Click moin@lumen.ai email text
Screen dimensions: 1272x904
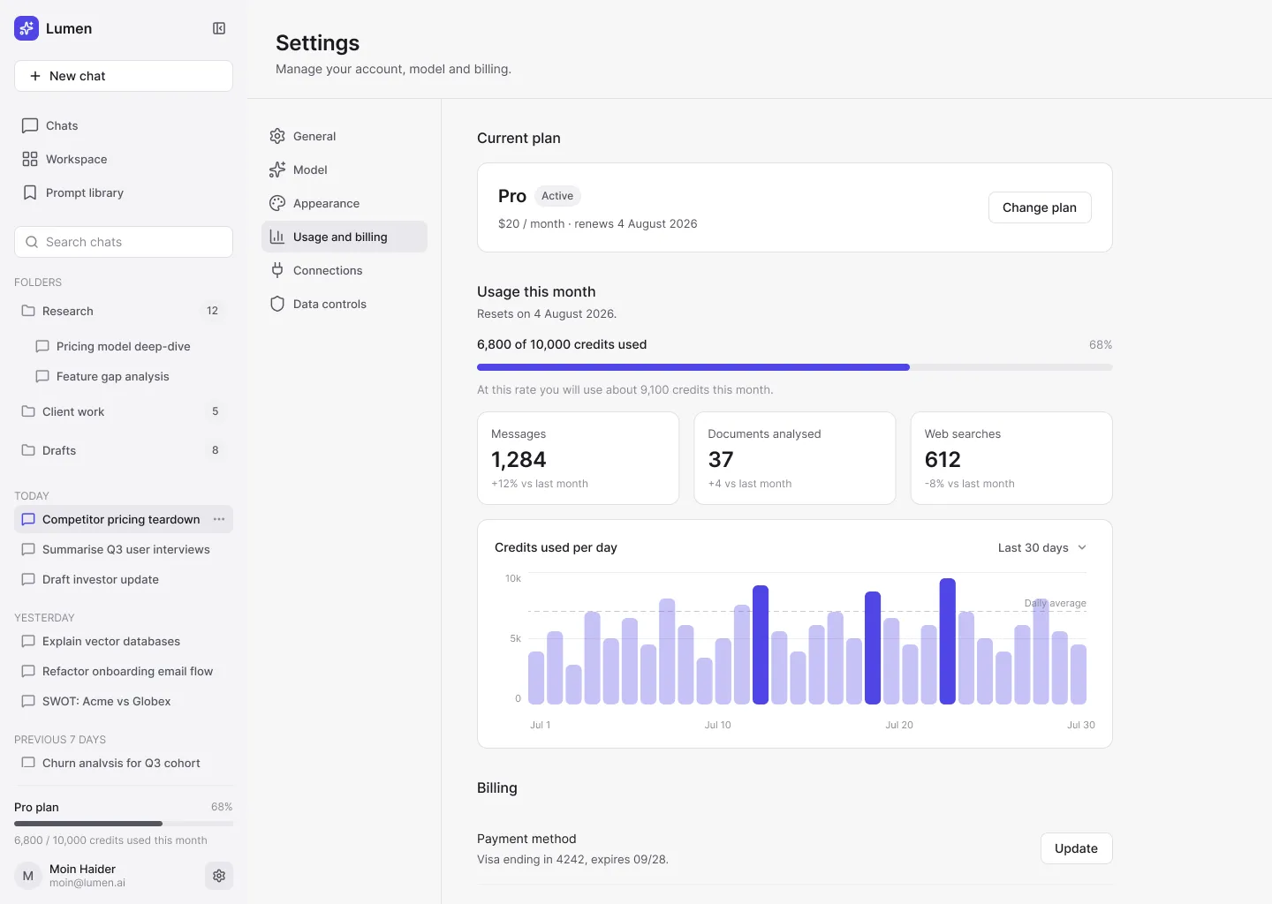(x=87, y=883)
